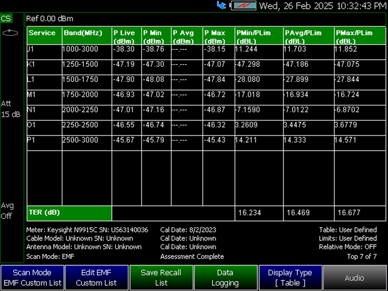388x291 pixels.
Task: Click the PMax/PLim value 14.571
Action: click(345, 140)
